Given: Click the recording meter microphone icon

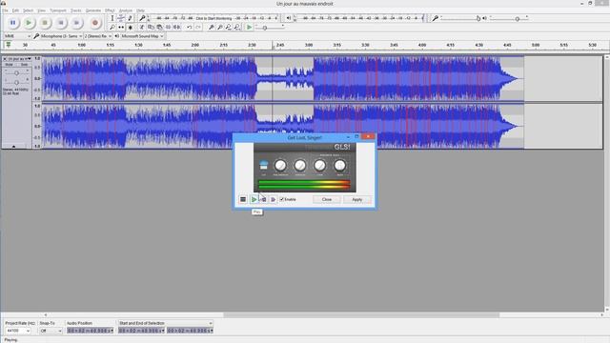Looking at the screenshot, I should [142, 18].
